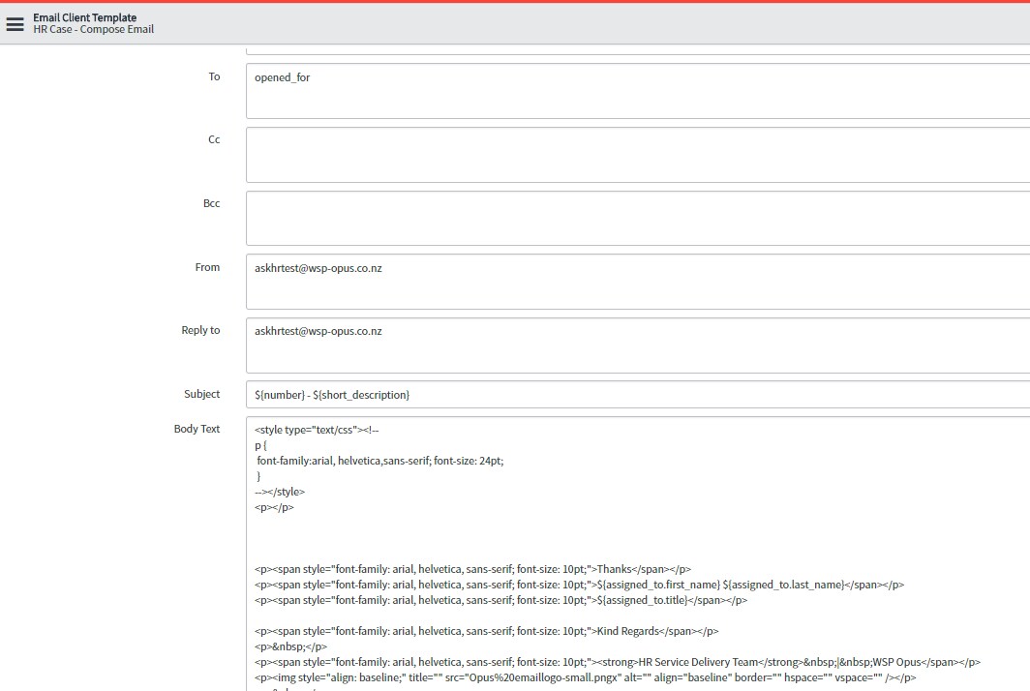The image size is (1030, 691).
Task: Click the line 'font-family:arial, helvetica,sans-serif; font-size: 24pt;'
Action: (x=380, y=461)
